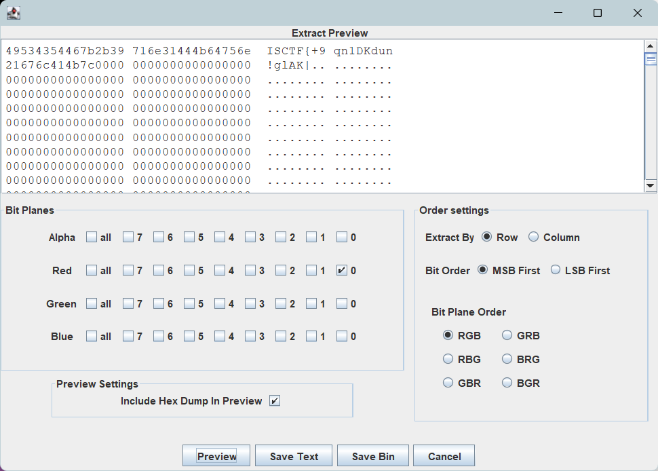This screenshot has height=471, width=658.
Task: Maximize the data extract window
Action: [598, 13]
